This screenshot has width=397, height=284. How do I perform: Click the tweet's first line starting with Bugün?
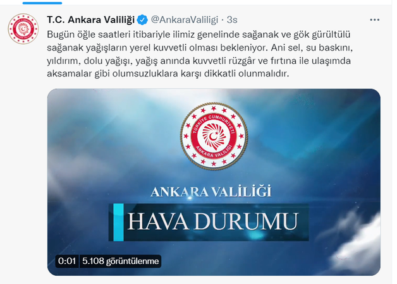(198, 34)
